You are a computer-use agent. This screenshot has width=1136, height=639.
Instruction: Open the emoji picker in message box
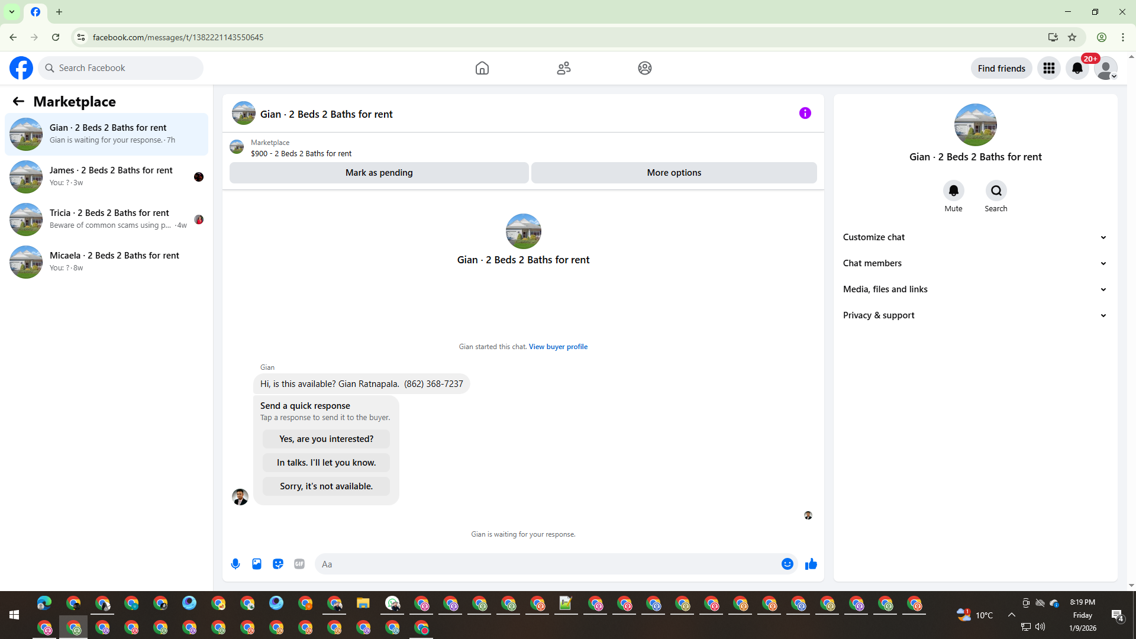787,564
